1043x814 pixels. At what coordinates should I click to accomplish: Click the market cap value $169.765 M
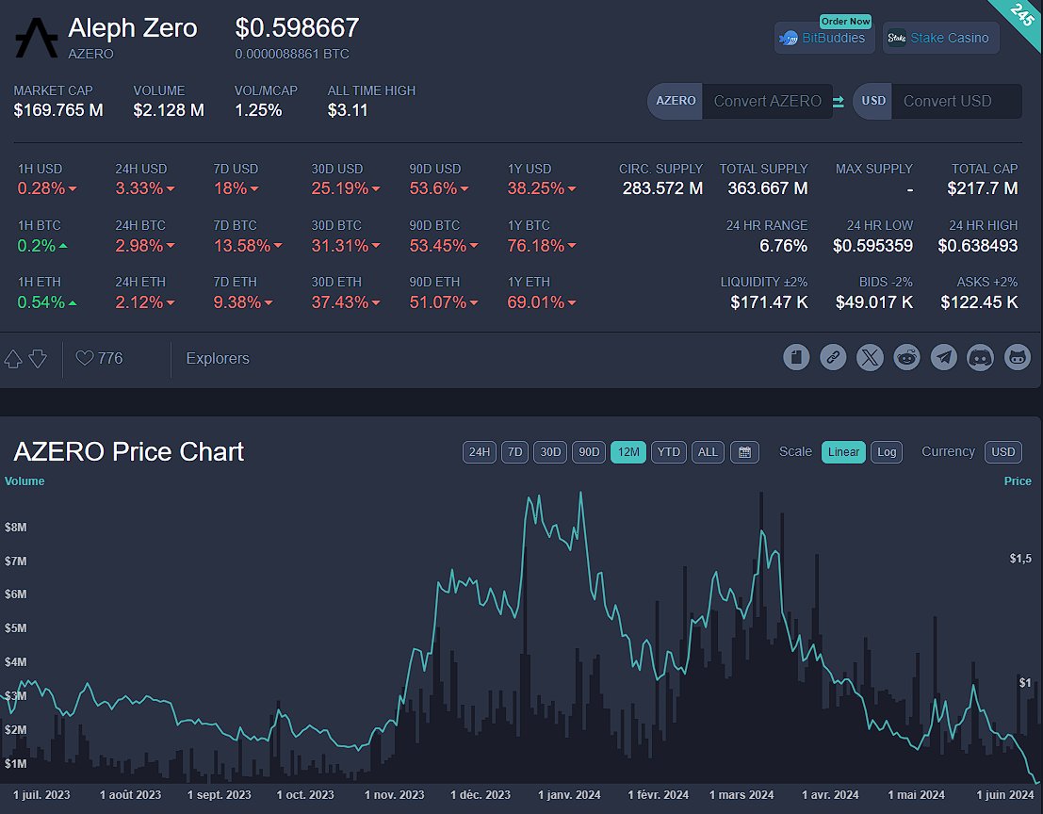pyautogui.click(x=58, y=110)
